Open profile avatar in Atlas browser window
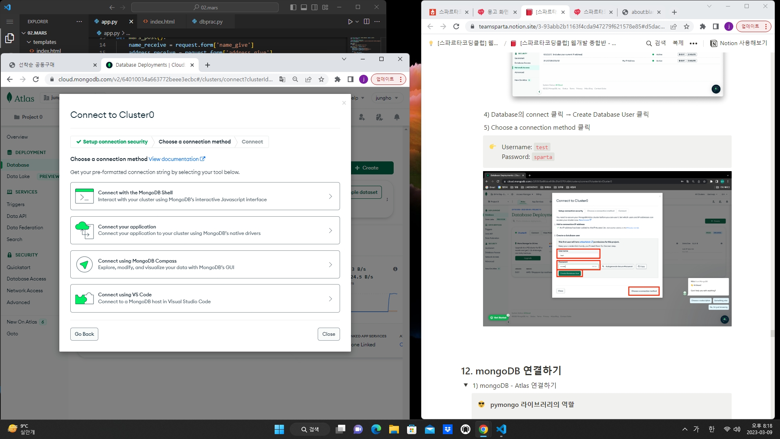 pyautogui.click(x=363, y=79)
